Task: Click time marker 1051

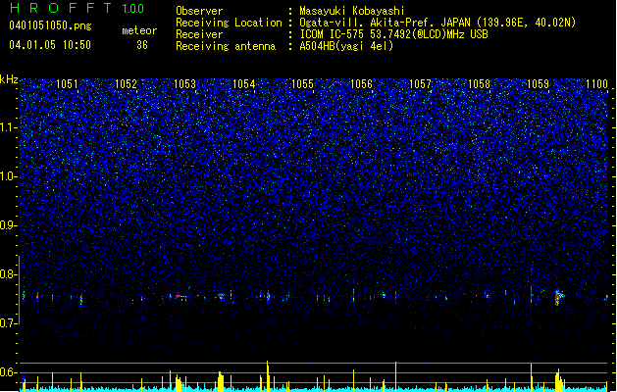Action: [x=68, y=84]
